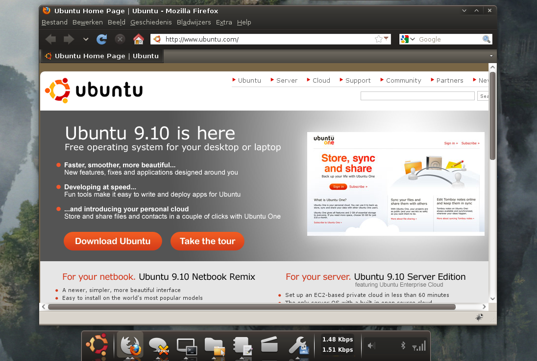Click the window roll-down arrow in titlebar
537x361 pixels.
coord(464,11)
